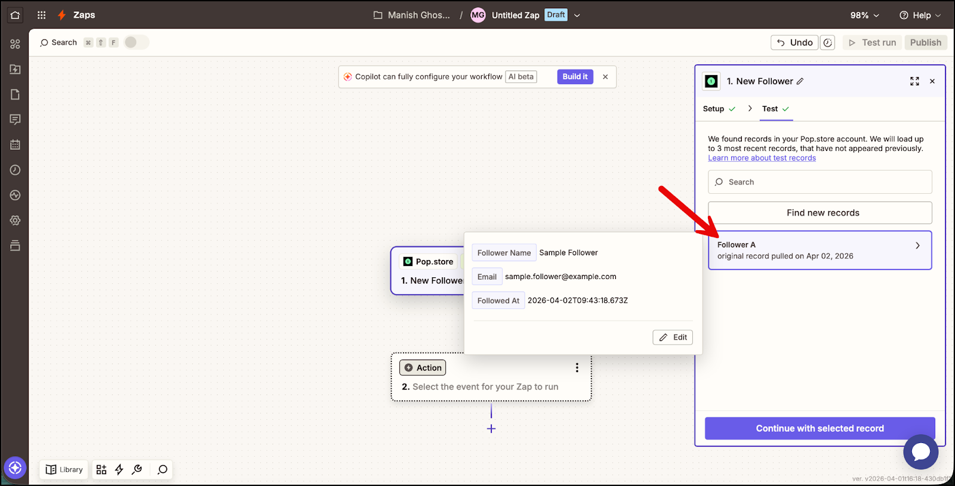This screenshot has height=486, width=955.
Task: Open the apps grid launcher icon
Action: coord(41,16)
